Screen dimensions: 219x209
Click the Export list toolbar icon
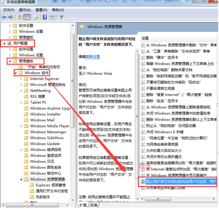(x=36, y=18)
